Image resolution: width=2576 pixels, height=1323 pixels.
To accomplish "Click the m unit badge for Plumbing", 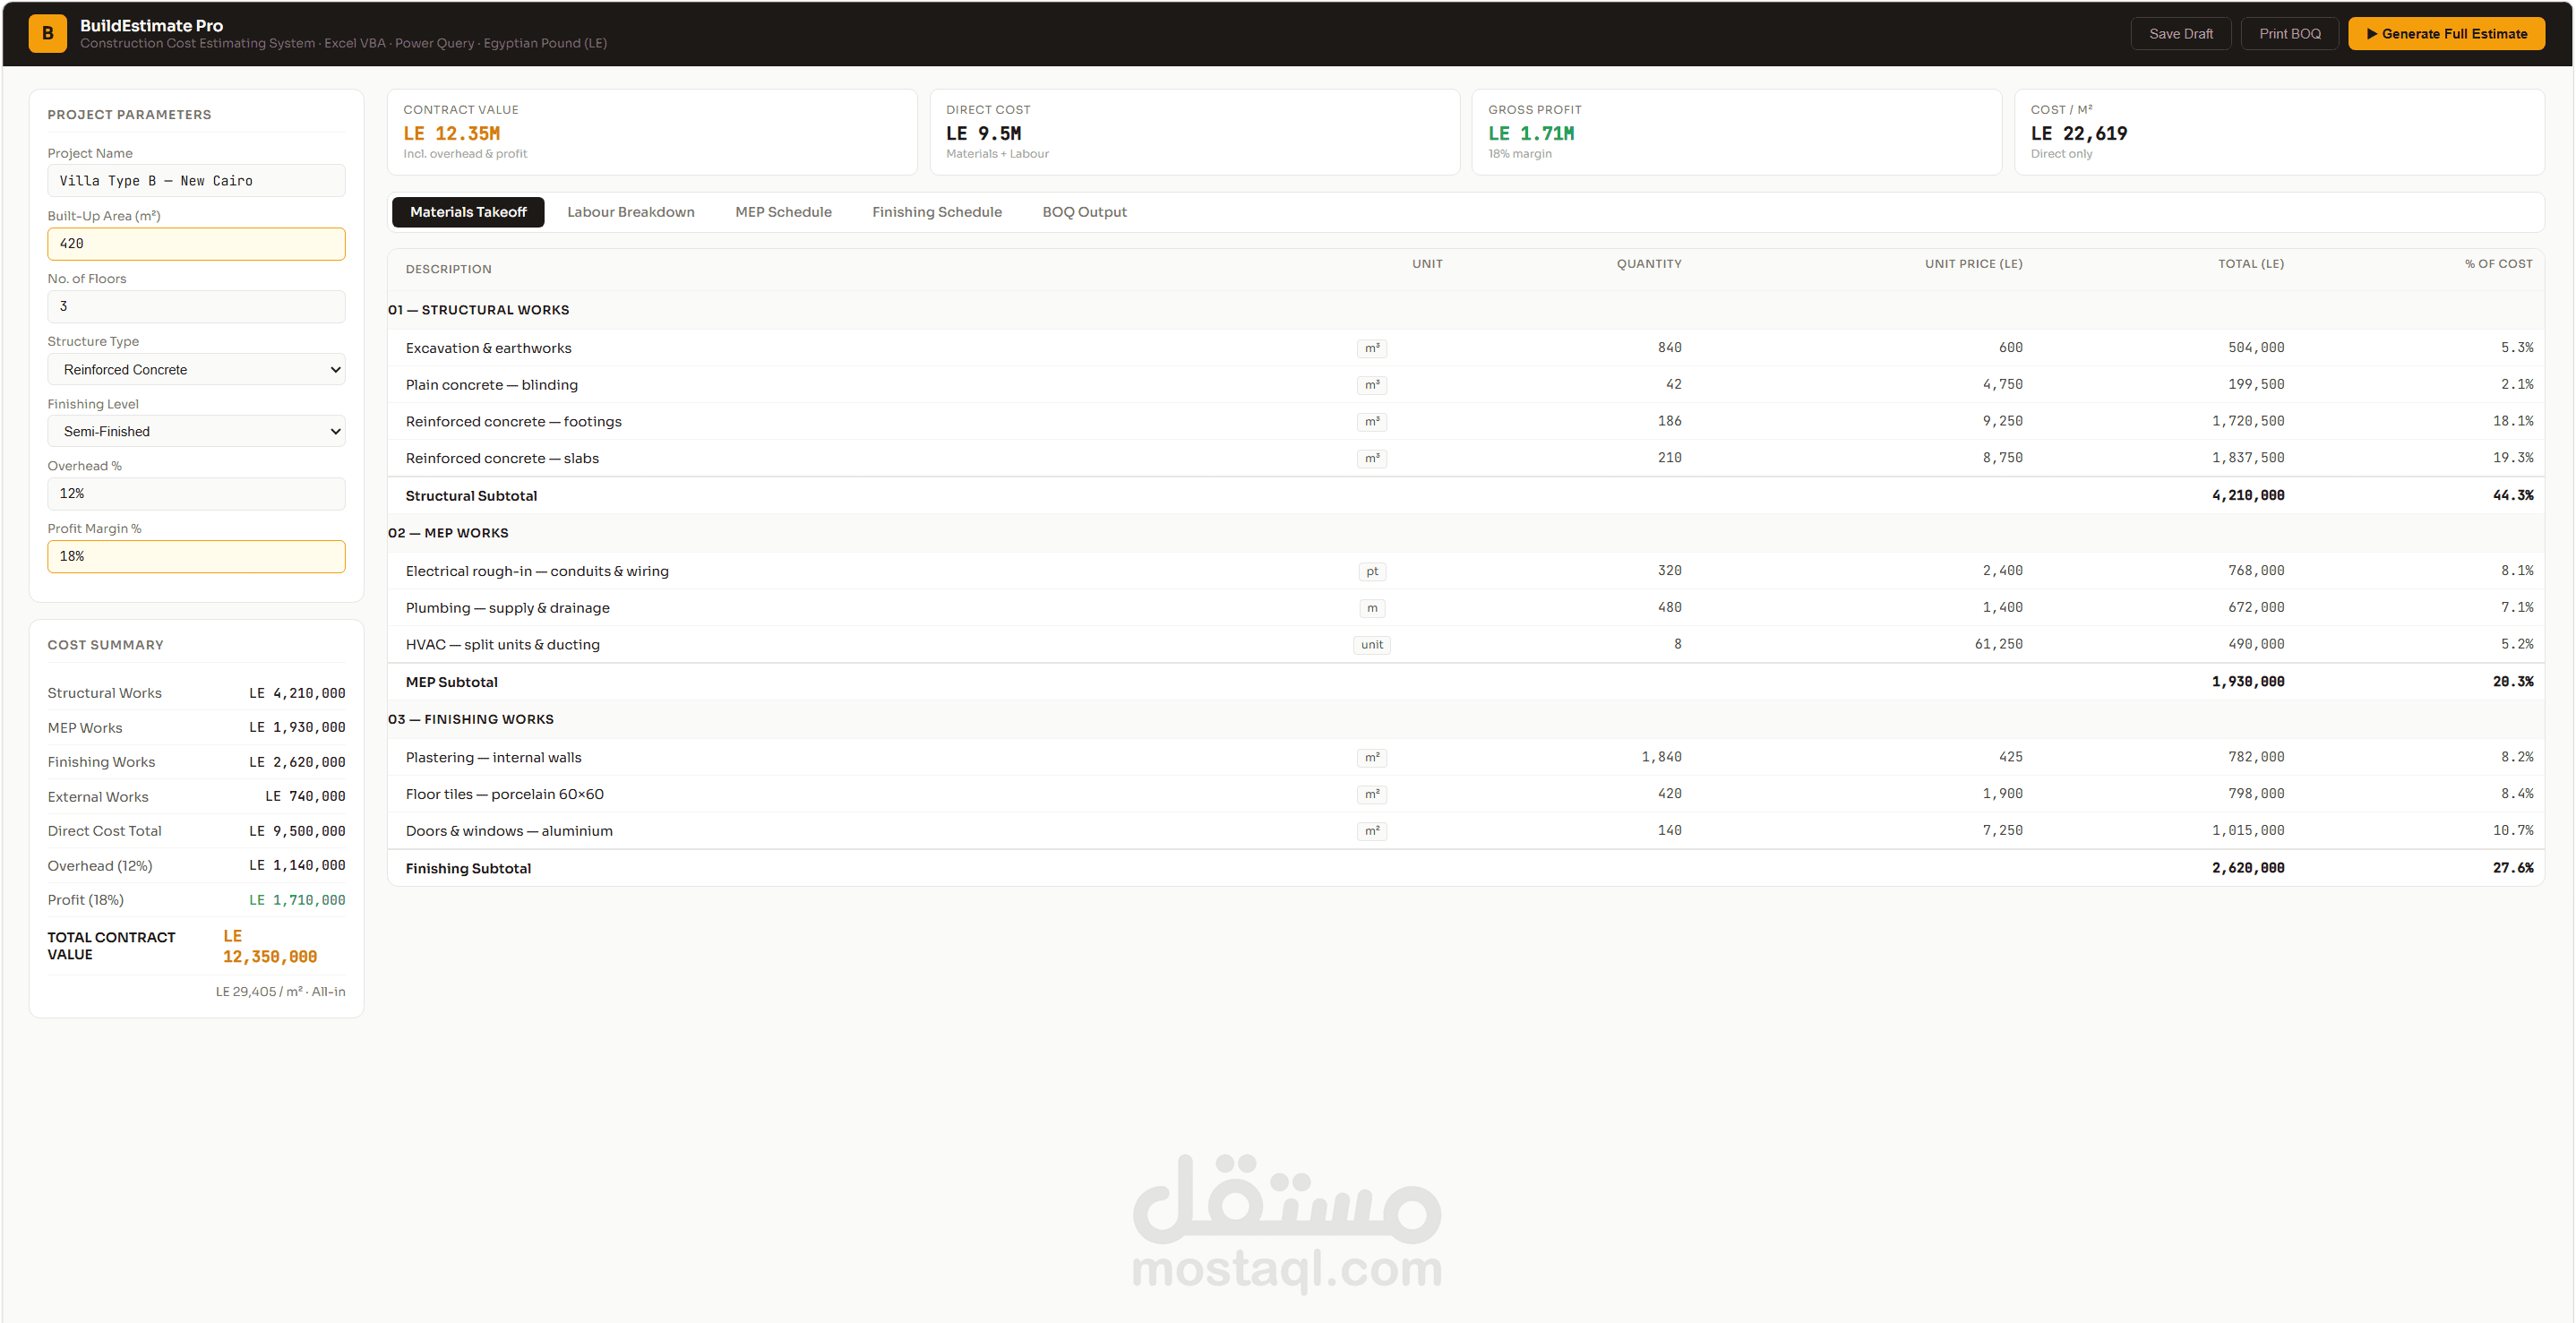I will pyautogui.click(x=1372, y=608).
